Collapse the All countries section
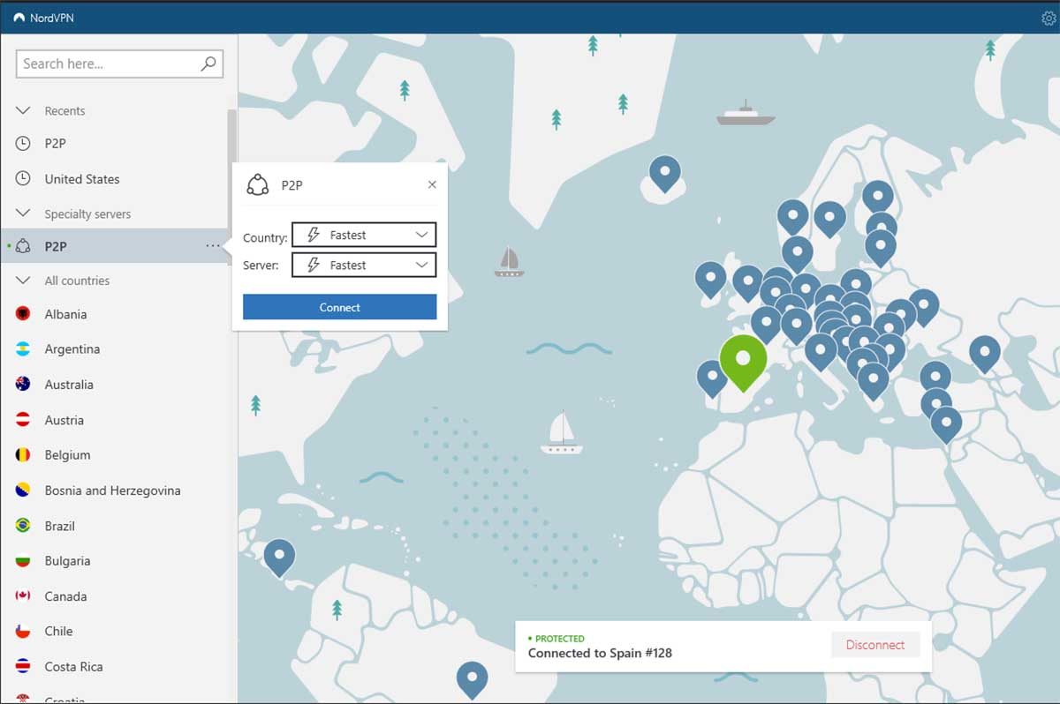This screenshot has width=1060, height=704. pyautogui.click(x=23, y=281)
